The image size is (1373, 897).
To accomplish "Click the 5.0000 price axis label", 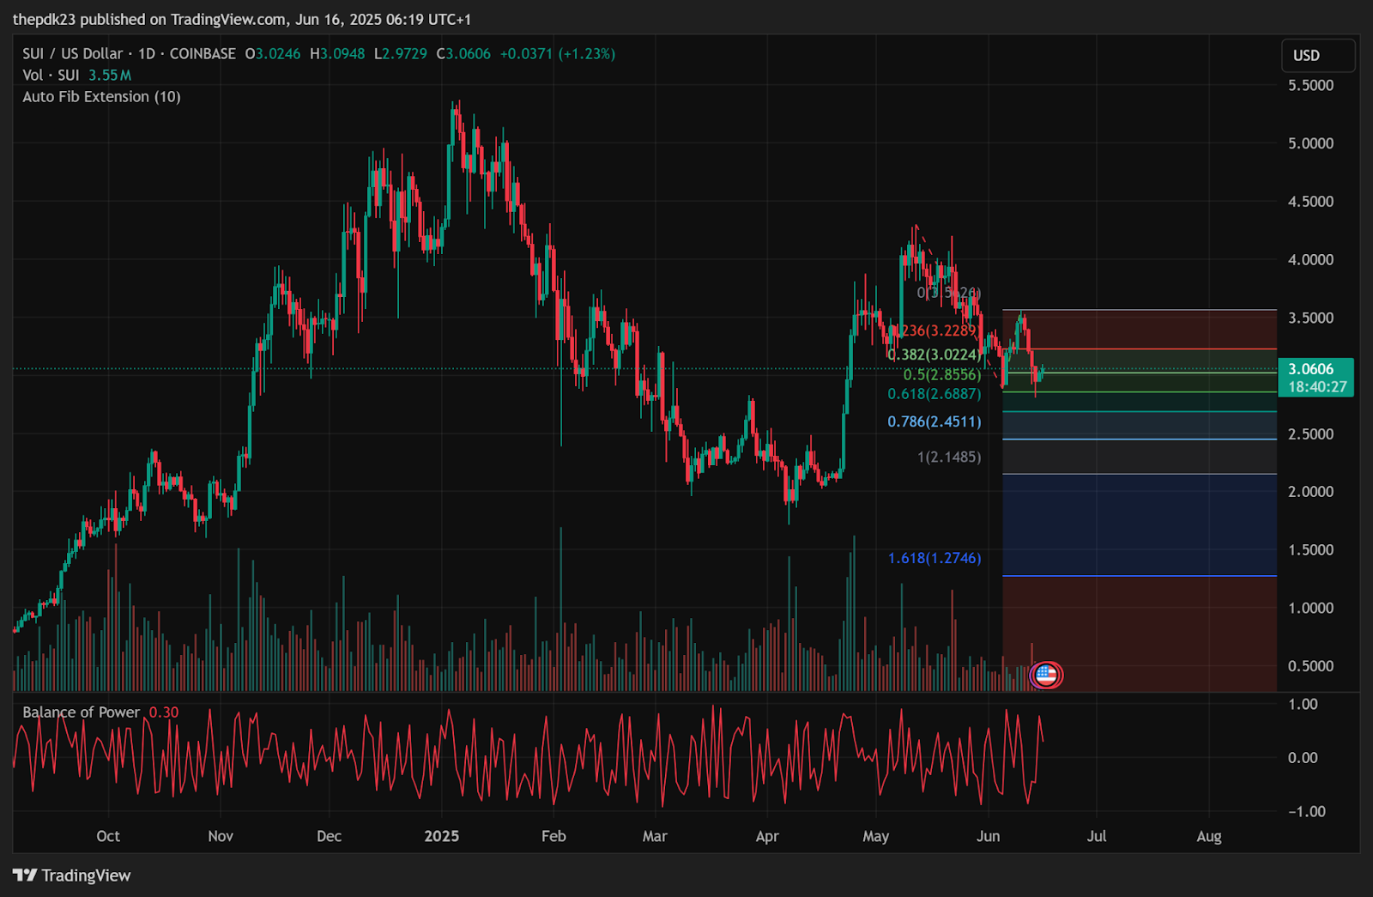I will pyautogui.click(x=1310, y=143).
